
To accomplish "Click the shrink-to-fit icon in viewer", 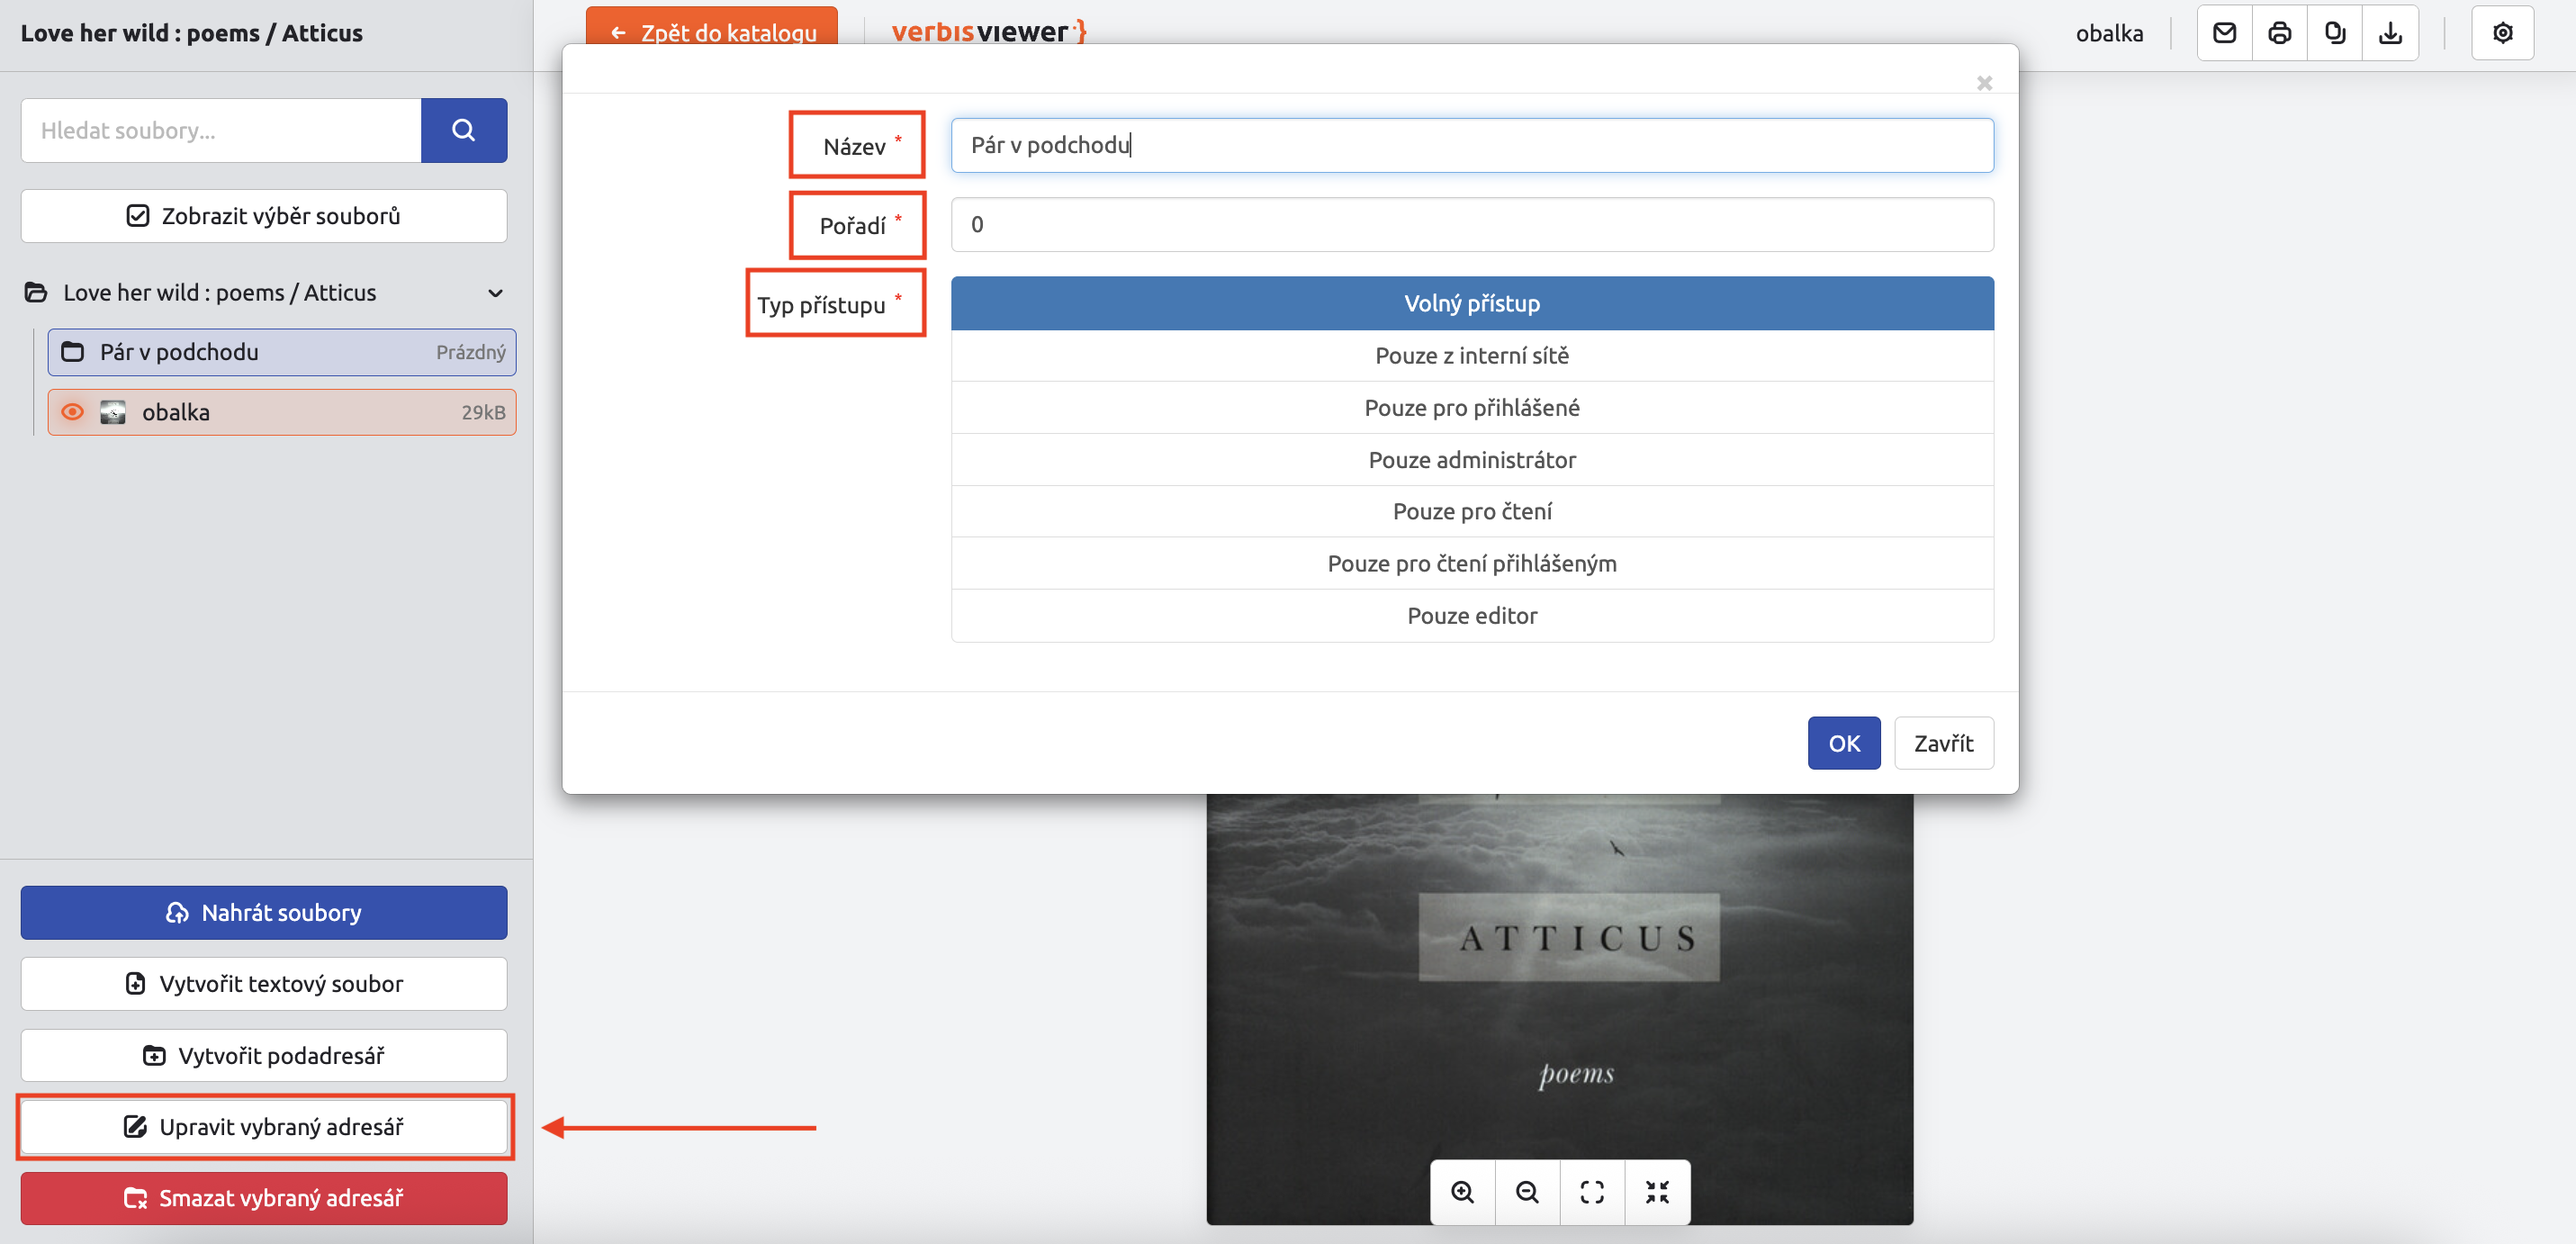I will (x=1657, y=1191).
